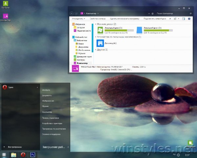Image resolution: width=197 pixels, height=158 pixels.
Task: Open WinStyles in Start menu
Action: (x=46, y=90)
